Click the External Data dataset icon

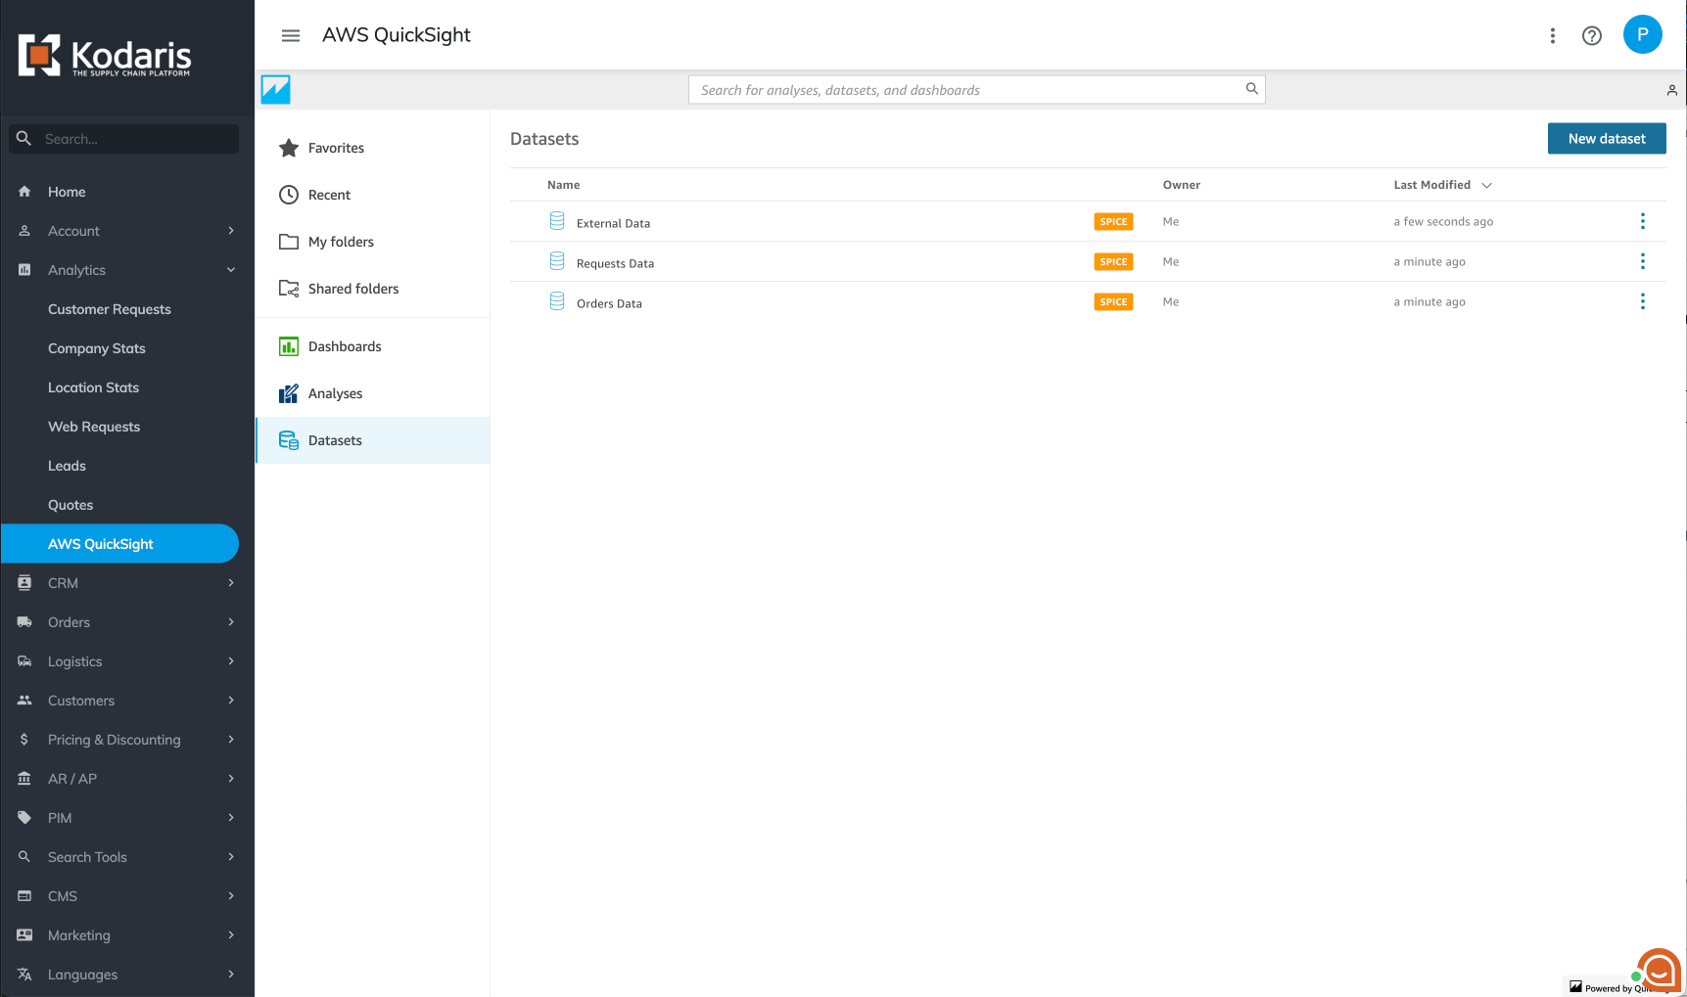(x=557, y=221)
